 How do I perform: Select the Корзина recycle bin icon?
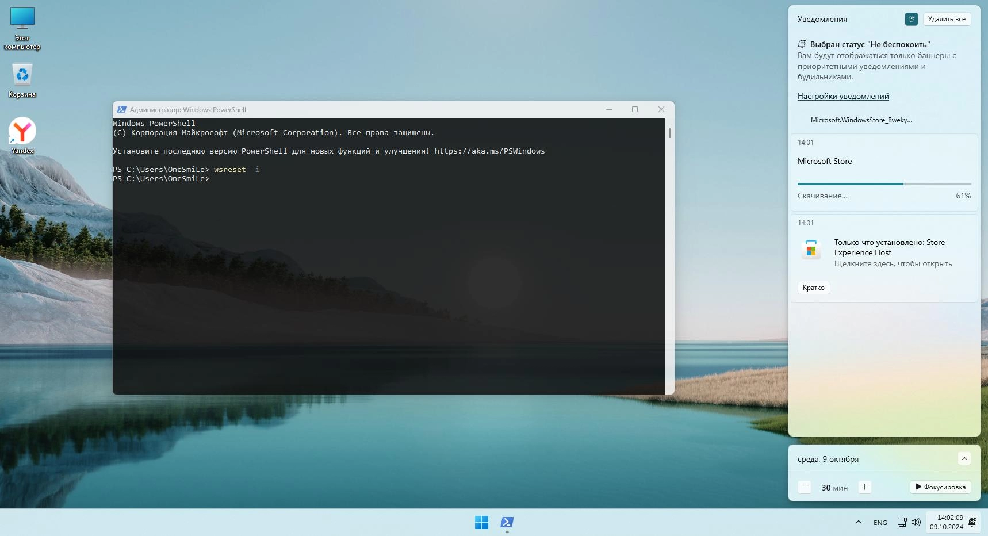pyautogui.click(x=22, y=80)
